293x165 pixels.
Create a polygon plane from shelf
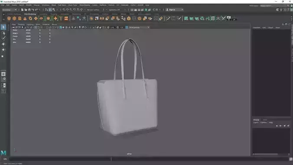click(36, 18)
